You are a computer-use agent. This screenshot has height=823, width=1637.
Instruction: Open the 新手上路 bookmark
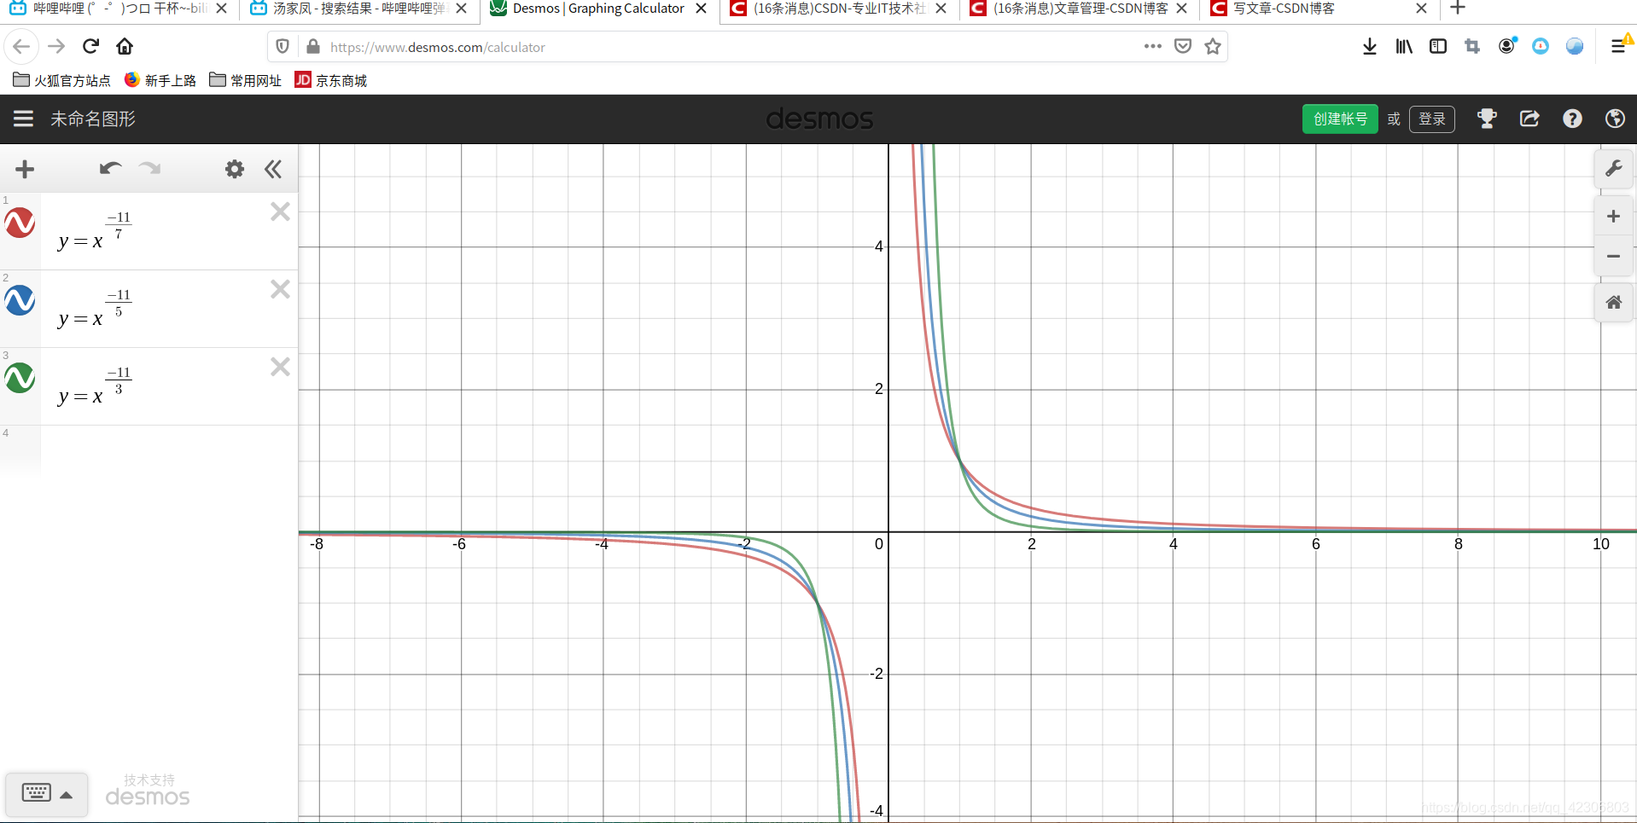[160, 80]
